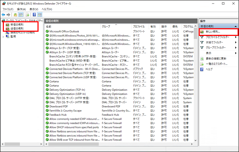The height and width of the screenshot is (152, 239).
Task: Click the blue Help toolbar icon
Action: (34, 15)
